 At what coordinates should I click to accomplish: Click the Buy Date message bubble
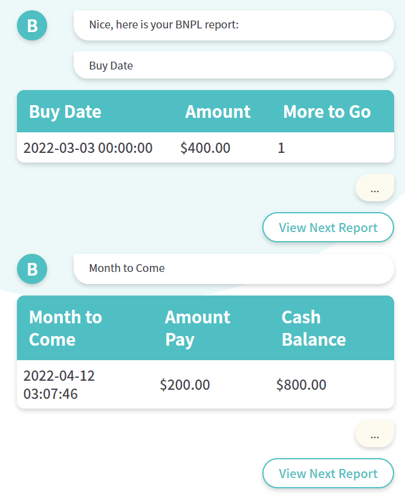(x=234, y=65)
